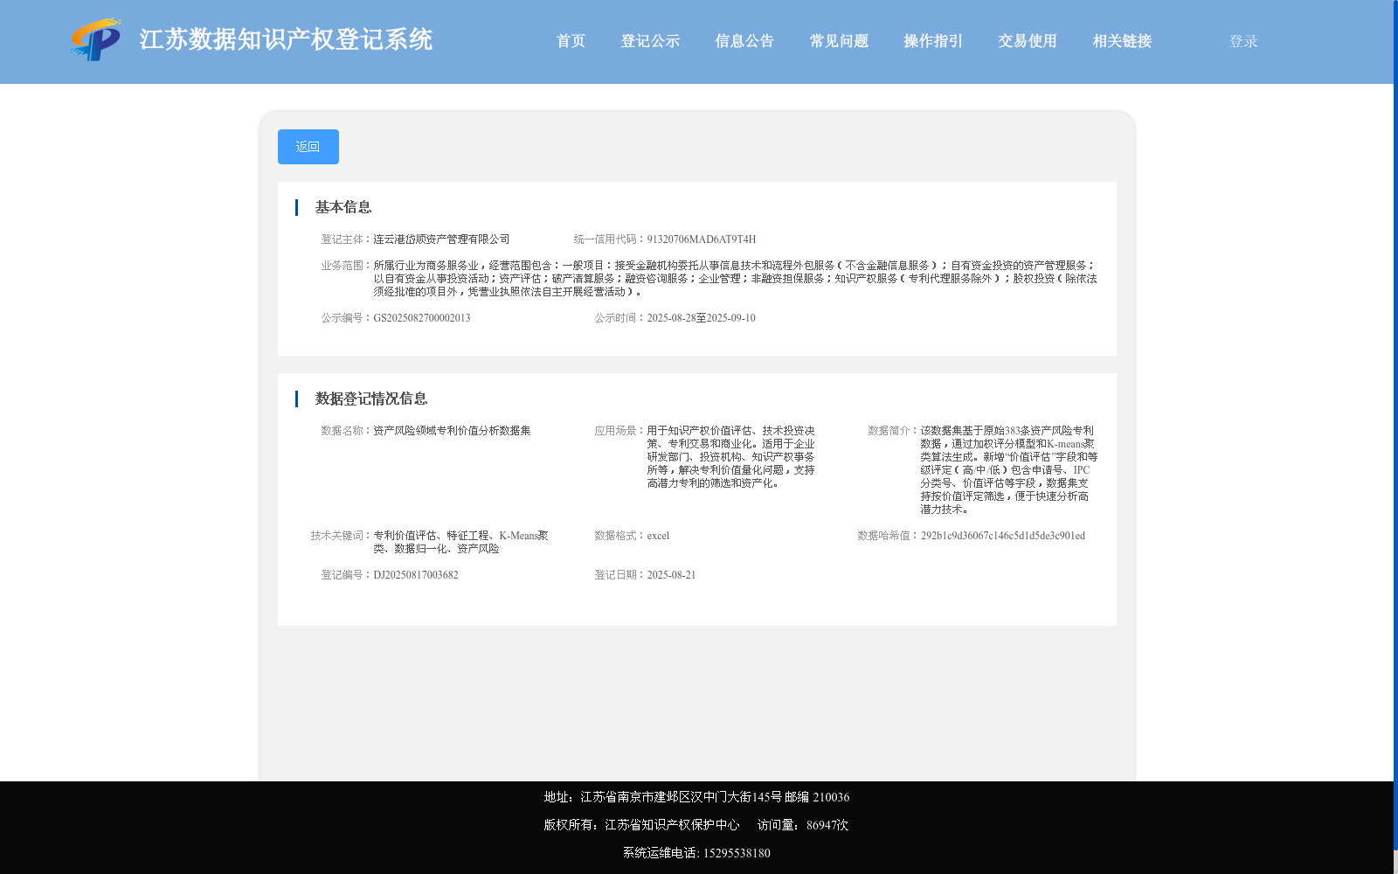Screen dimensions: 1398x874
Task: Click the 返回 back button
Action: coord(308,147)
